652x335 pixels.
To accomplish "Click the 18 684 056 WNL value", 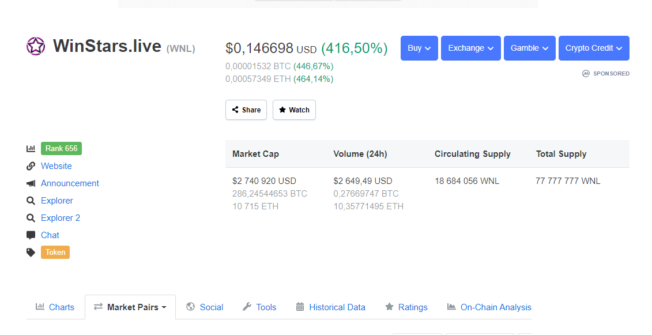I will click(467, 181).
